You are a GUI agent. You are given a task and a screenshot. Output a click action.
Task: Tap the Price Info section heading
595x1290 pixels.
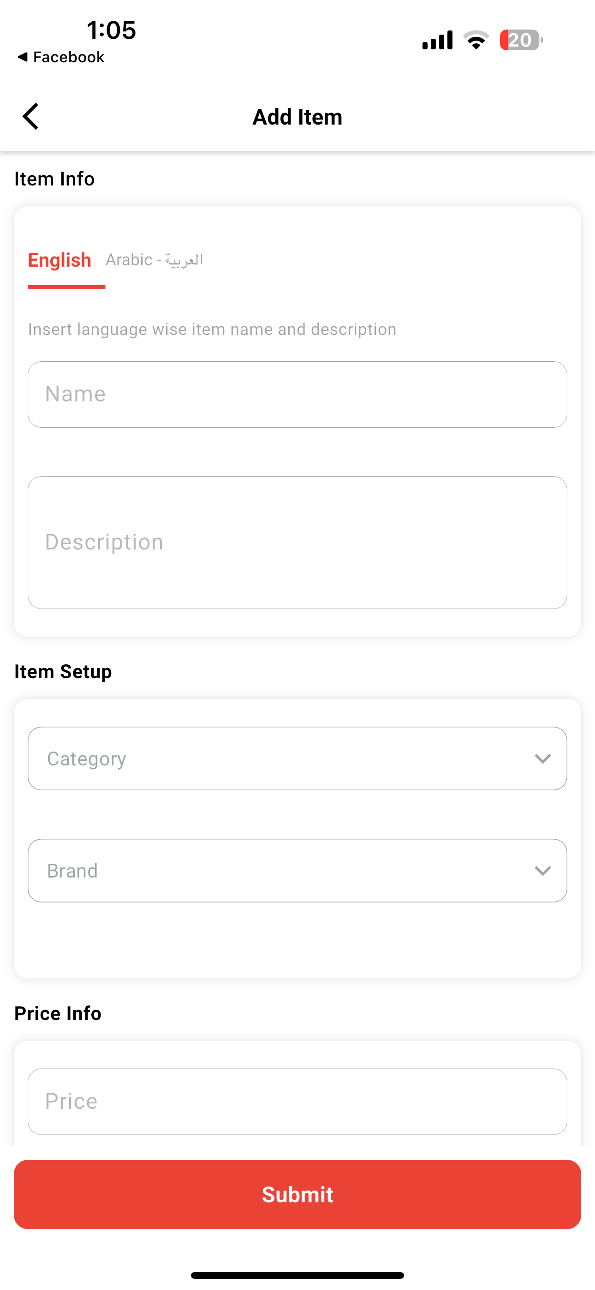point(58,1014)
